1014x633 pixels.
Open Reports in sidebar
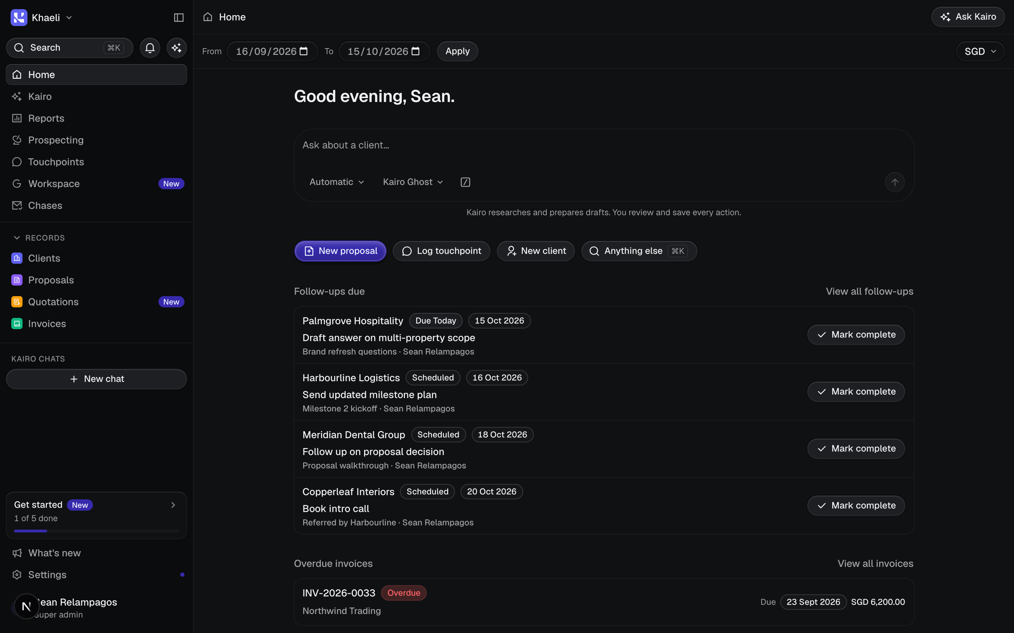point(96,119)
